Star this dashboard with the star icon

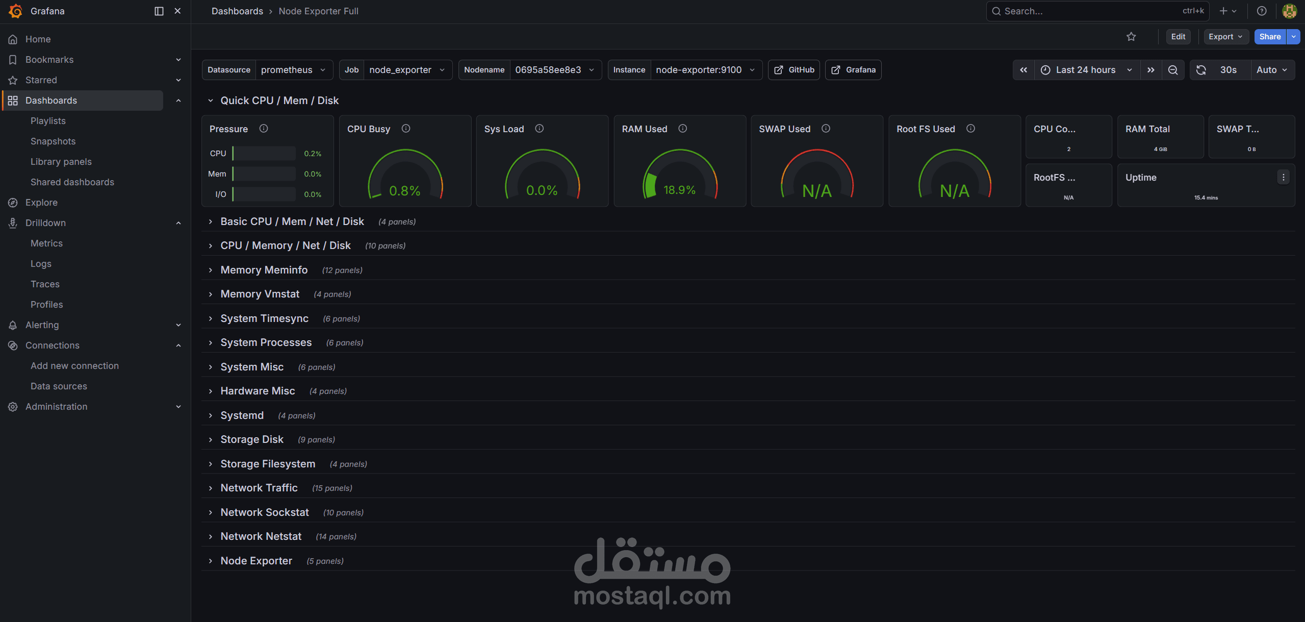tap(1131, 37)
